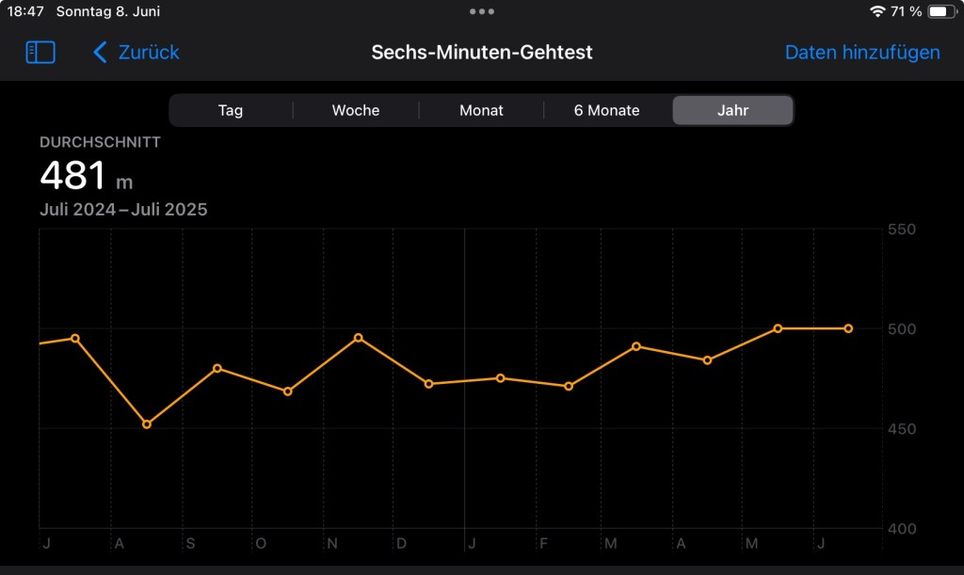The width and height of the screenshot is (964, 575).
Task: Tap the Juli 2024–Juli 2025 date range
Action: click(123, 210)
